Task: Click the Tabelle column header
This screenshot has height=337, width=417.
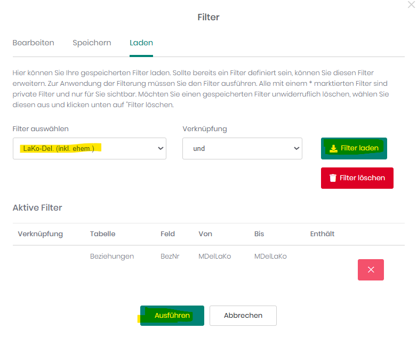Action: [x=103, y=234]
